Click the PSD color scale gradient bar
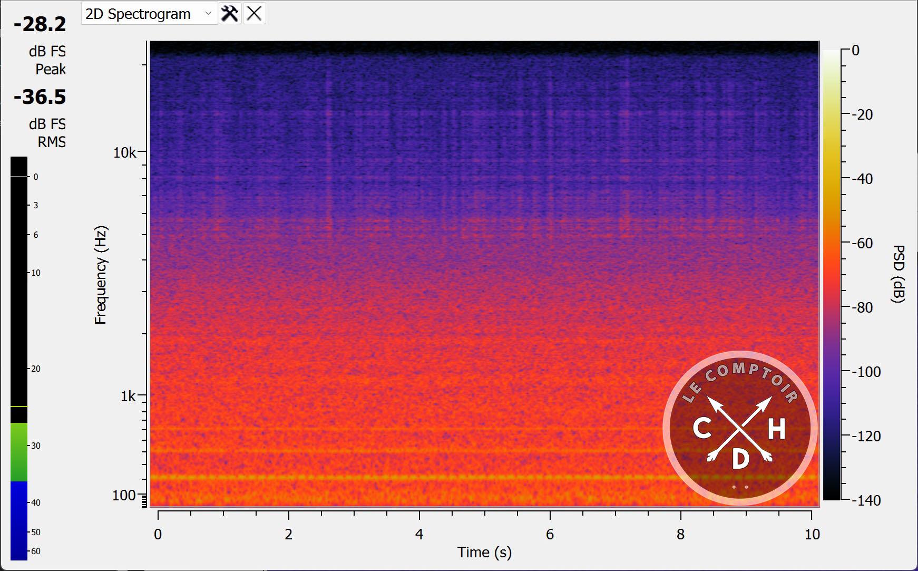Screen dimensions: 918x571 pyautogui.click(x=832, y=274)
